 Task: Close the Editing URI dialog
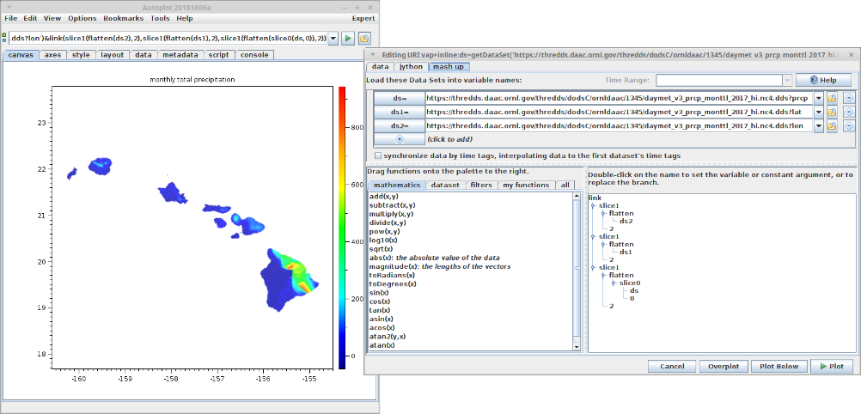click(x=852, y=55)
